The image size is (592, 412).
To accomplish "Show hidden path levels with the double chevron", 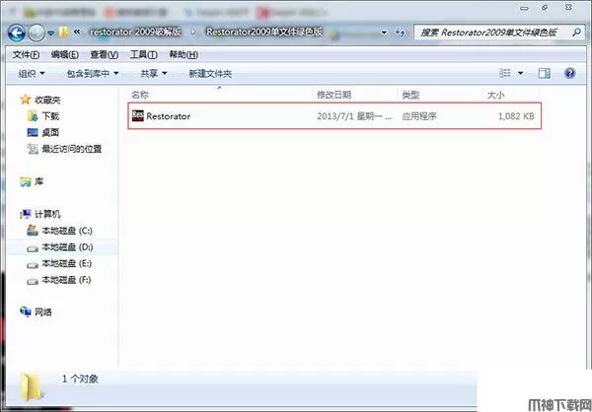I will coord(77,33).
